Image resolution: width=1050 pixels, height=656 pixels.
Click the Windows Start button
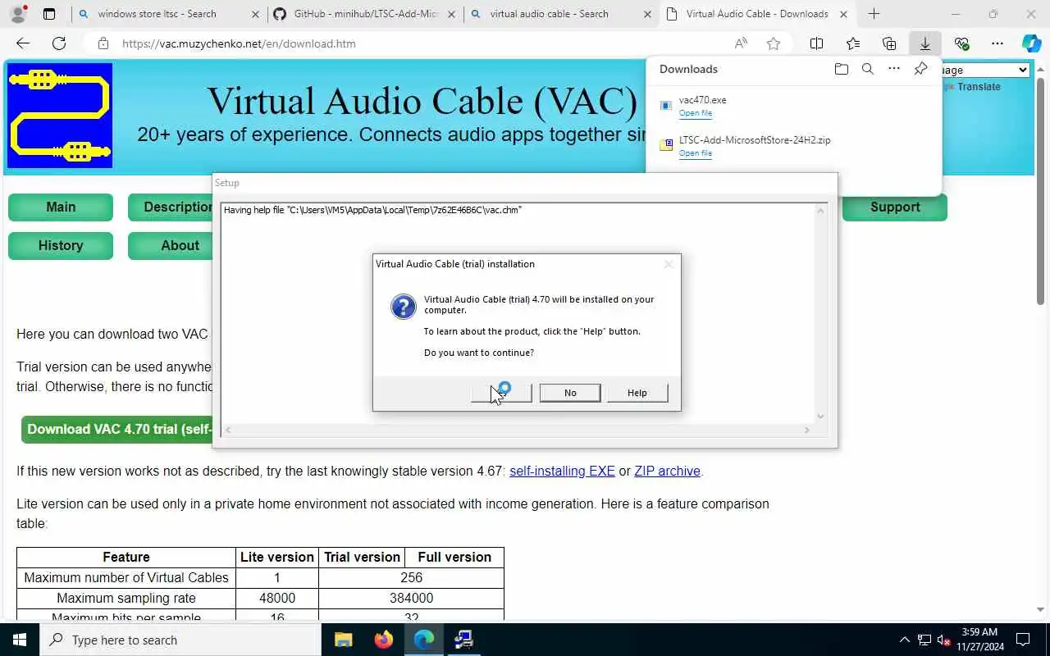[20, 640]
